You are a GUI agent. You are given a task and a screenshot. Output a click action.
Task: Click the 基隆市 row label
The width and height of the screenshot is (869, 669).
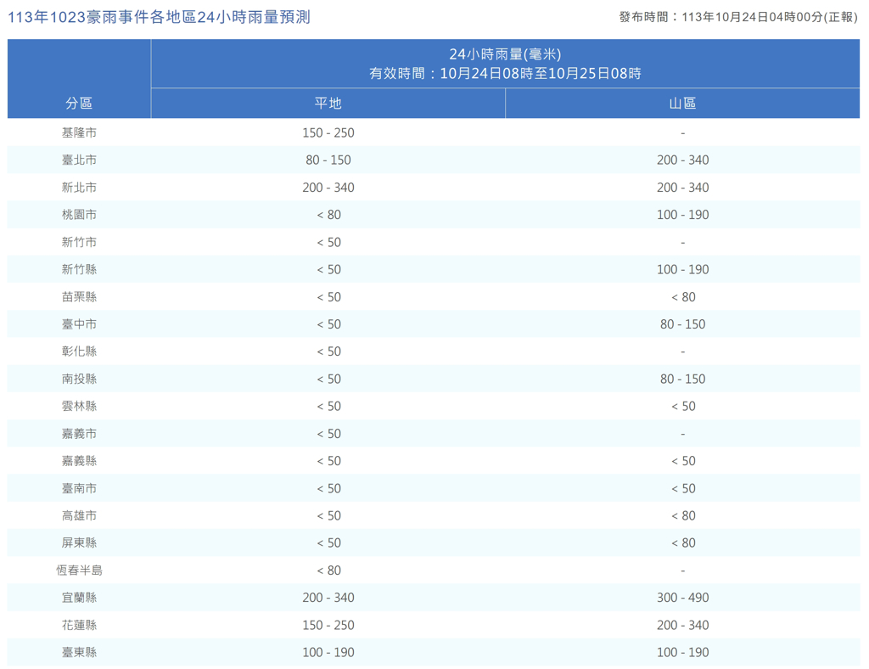click(x=79, y=132)
